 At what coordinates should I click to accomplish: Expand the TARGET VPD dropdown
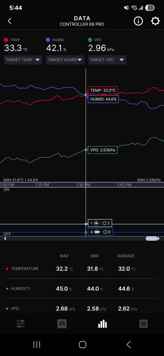coord(107,60)
